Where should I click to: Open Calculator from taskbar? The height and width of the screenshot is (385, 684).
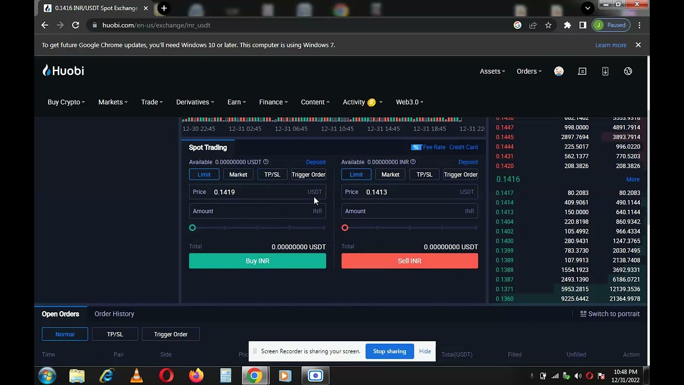click(226, 376)
